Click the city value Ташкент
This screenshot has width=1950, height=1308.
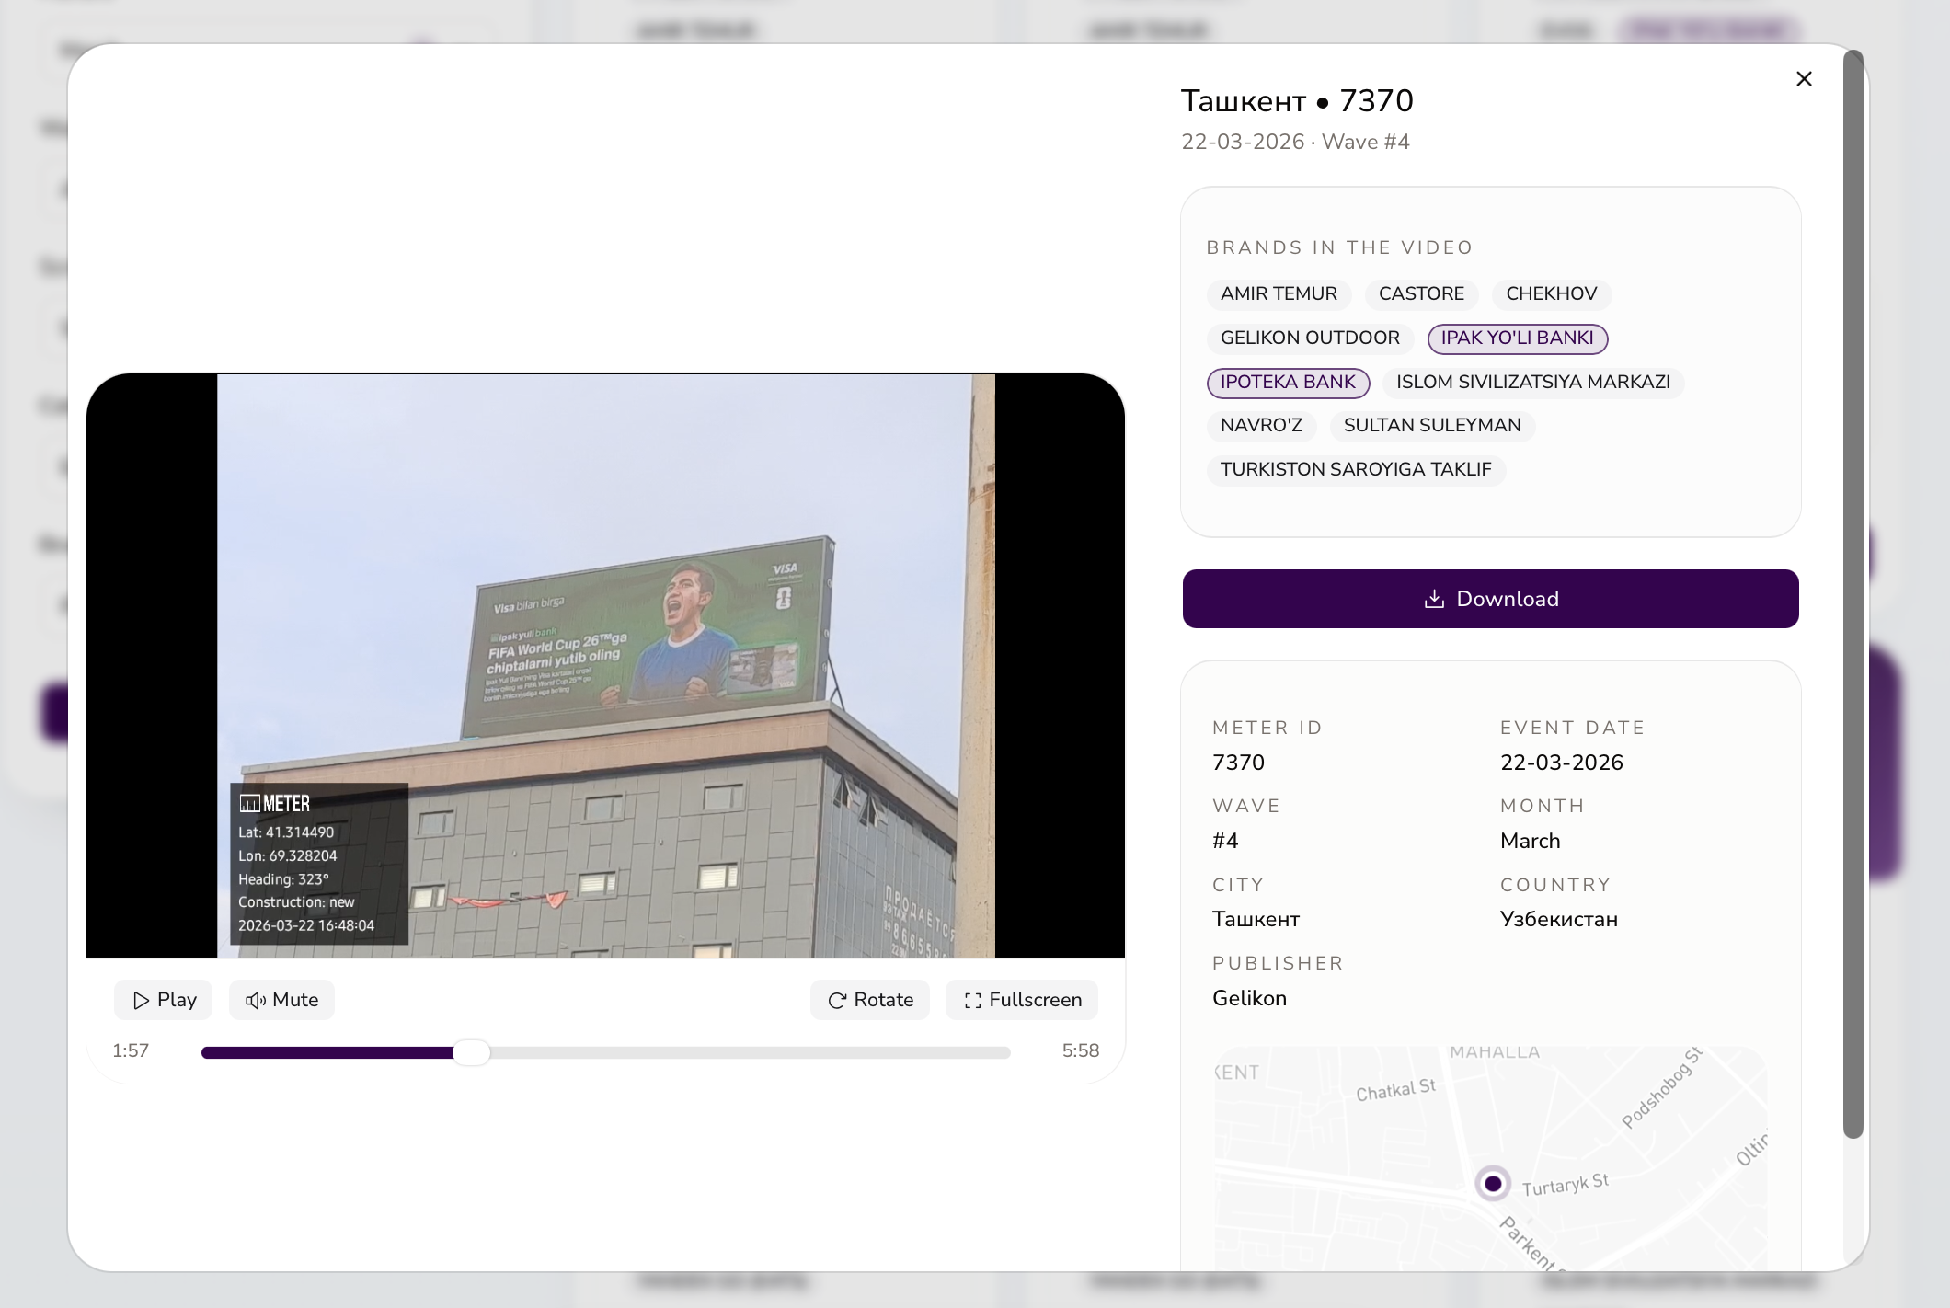click(1256, 919)
